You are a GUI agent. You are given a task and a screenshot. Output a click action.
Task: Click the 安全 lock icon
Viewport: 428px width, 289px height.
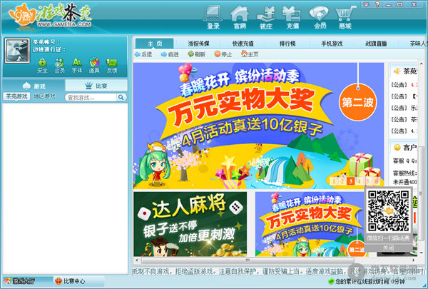point(42,66)
